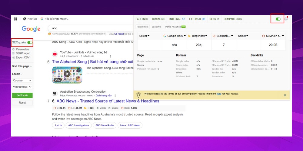Switch to the DIAGNOSIS tab

159,19
